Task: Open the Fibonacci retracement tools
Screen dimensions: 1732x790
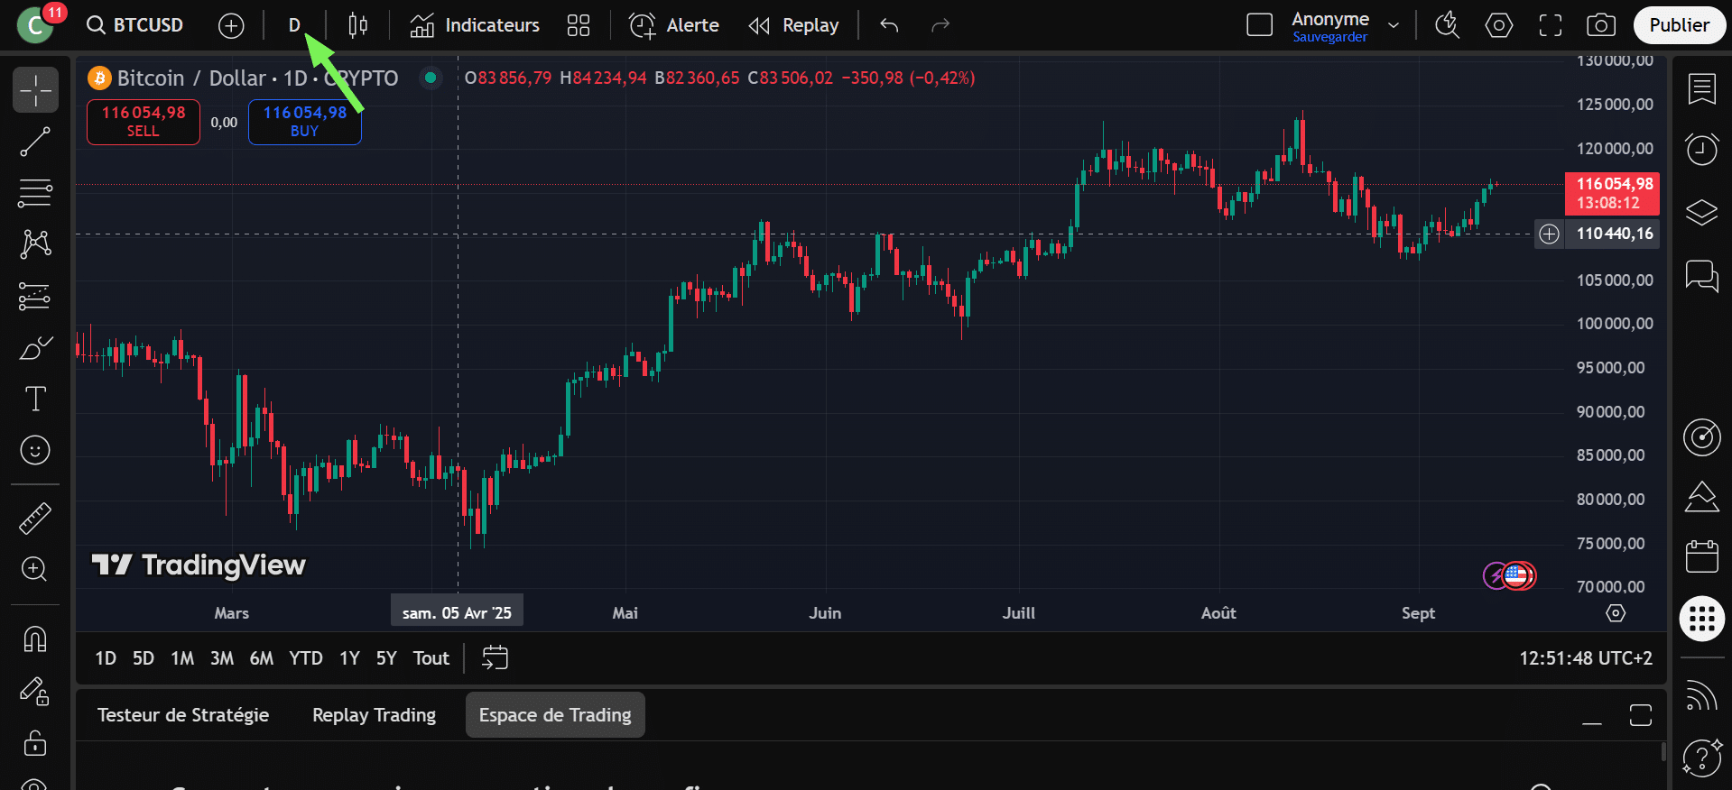Action: click(x=35, y=192)
